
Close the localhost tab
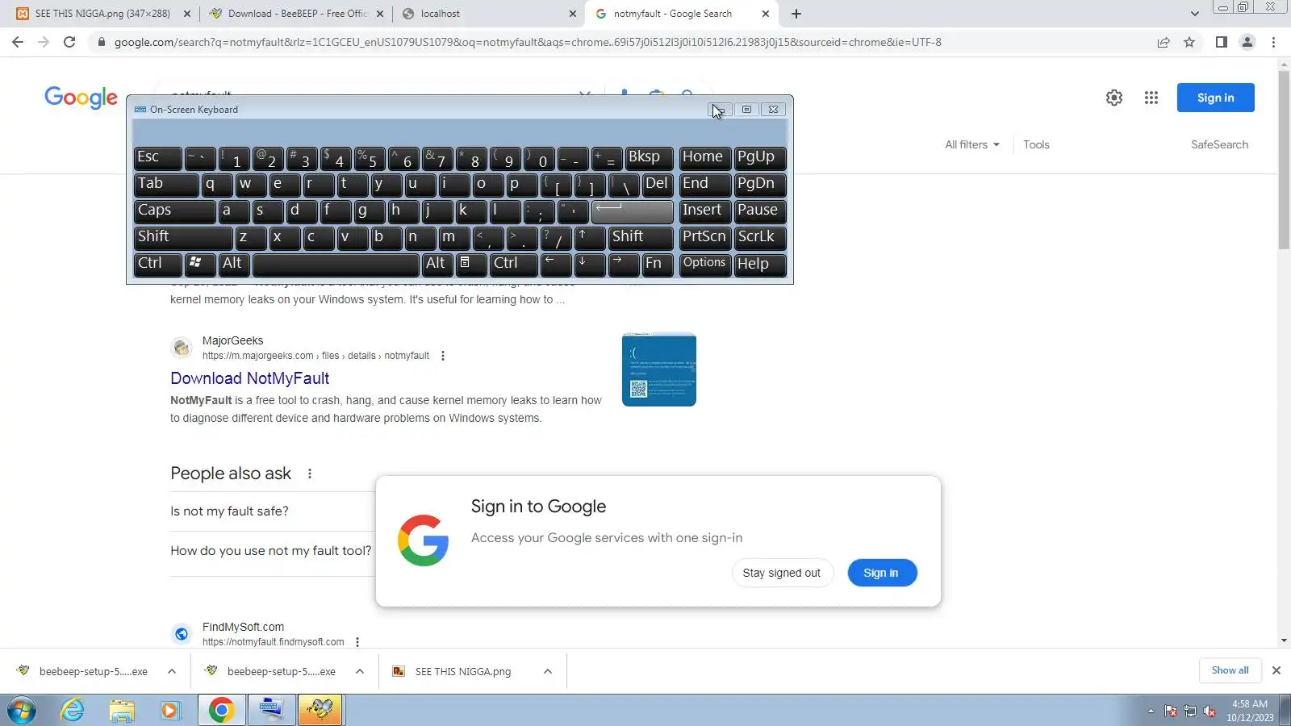tap(573, 14)
